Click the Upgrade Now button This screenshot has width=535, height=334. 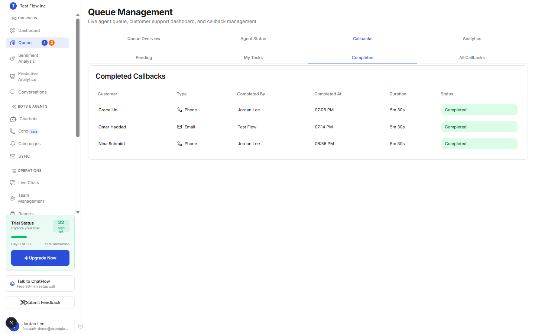pos(40,258)
